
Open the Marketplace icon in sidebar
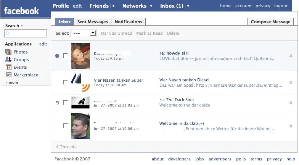tap(8, 75)
